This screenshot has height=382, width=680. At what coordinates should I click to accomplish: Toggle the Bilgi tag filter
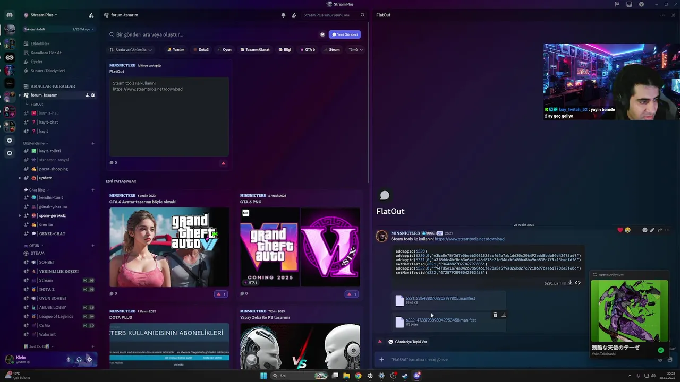click(x=285, y=50)
